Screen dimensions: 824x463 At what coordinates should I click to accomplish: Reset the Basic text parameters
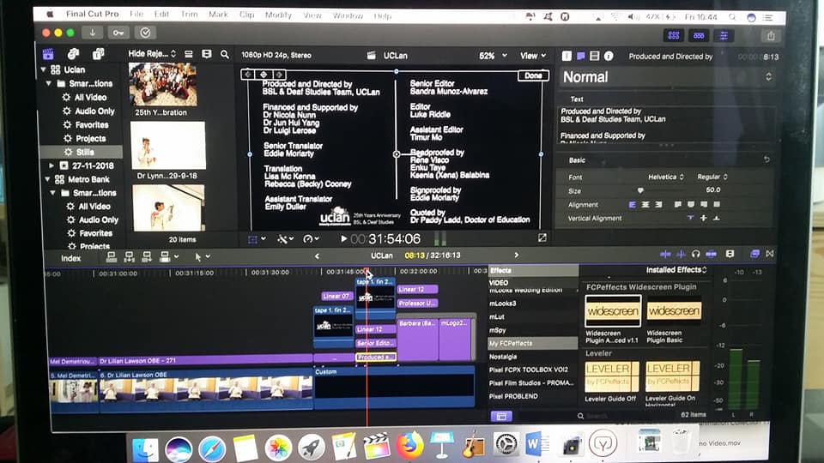(766, 159)
